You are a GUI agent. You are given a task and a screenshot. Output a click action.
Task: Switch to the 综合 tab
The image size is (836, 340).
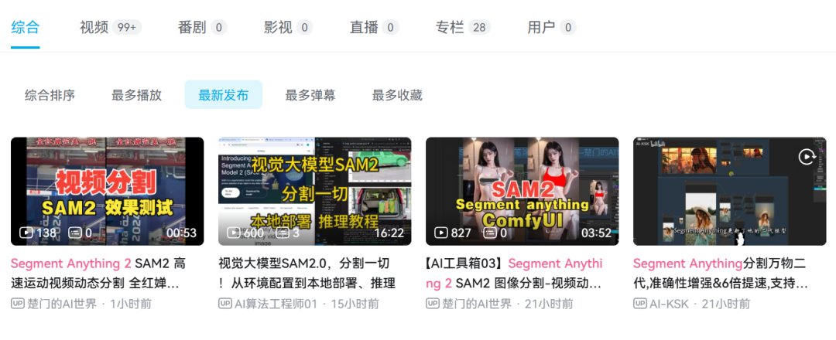pyautogui.click(x=25, y=27)
